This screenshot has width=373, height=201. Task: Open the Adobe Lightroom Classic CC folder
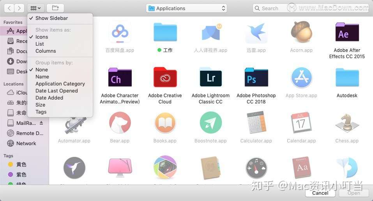[211, 77]
